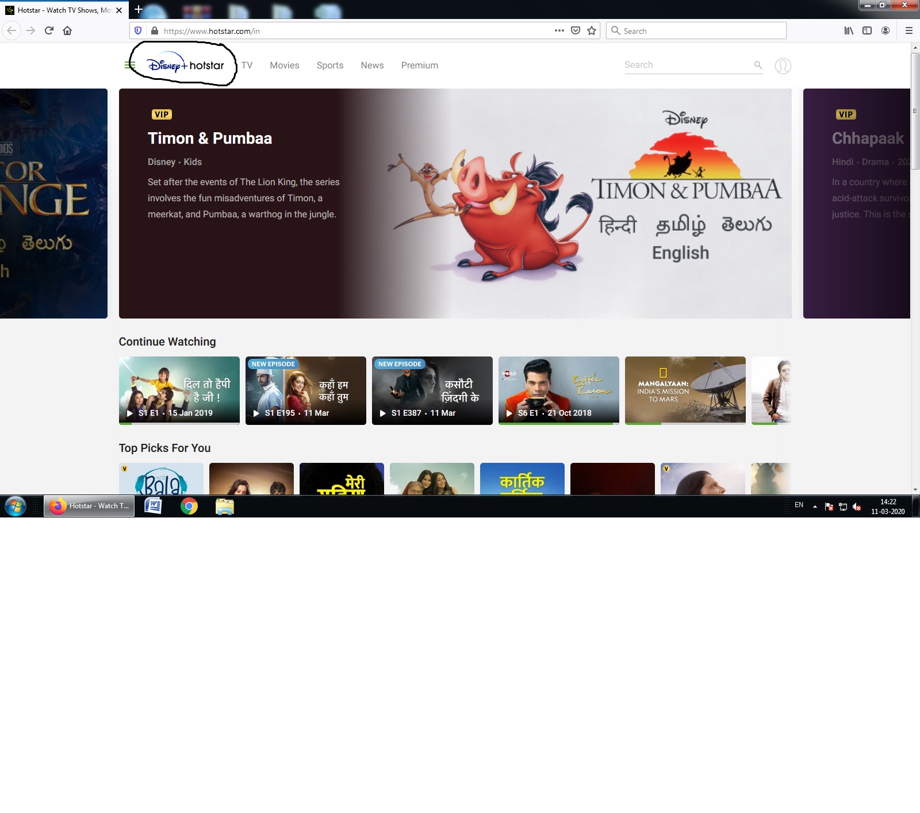Open the Hotstar hamburger menu icon
Image resolution: width=920 pixels, height=813 pixels.
(129, 65)
